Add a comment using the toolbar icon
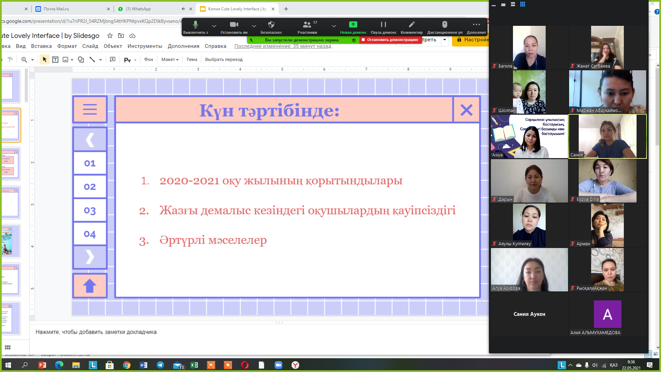This screenshot has height=372, width=661. (113, 60)
